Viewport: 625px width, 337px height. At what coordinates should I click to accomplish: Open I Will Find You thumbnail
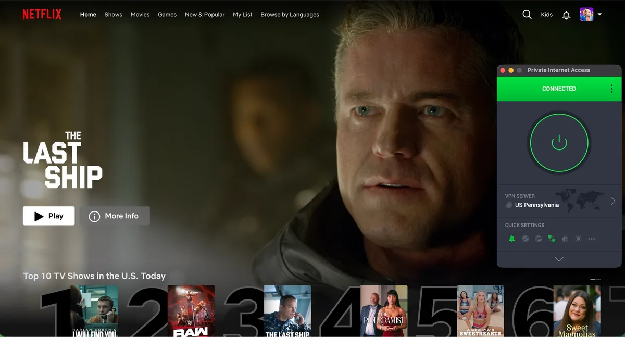click(x=94, y=311)
